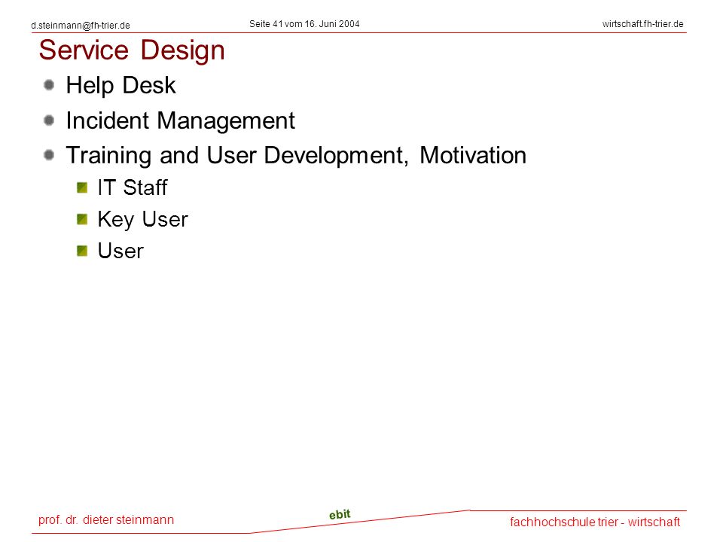Viewport: 723px width, 542px height.
Task: Click the round bullet beside 'Help Desk'
Action: [49, 85]
